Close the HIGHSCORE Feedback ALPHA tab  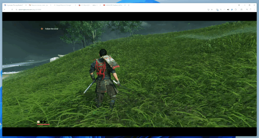tap(125, 5)
